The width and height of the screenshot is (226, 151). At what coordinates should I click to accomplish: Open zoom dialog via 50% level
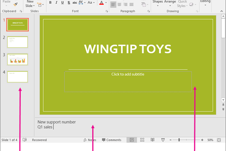tap(210, 140)
